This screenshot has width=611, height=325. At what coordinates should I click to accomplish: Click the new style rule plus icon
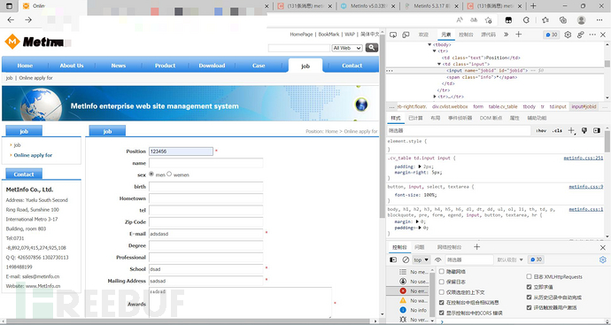coord(571,130)
